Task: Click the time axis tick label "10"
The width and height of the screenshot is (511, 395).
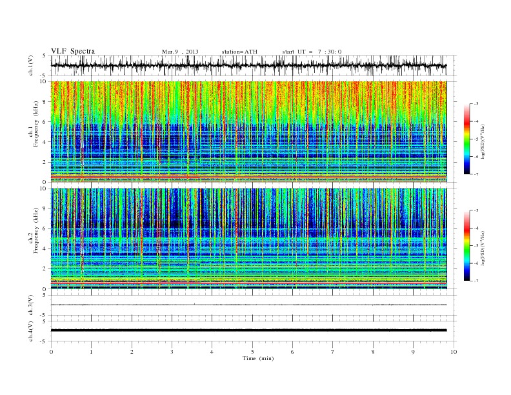Action: click(x=454, y=352)
